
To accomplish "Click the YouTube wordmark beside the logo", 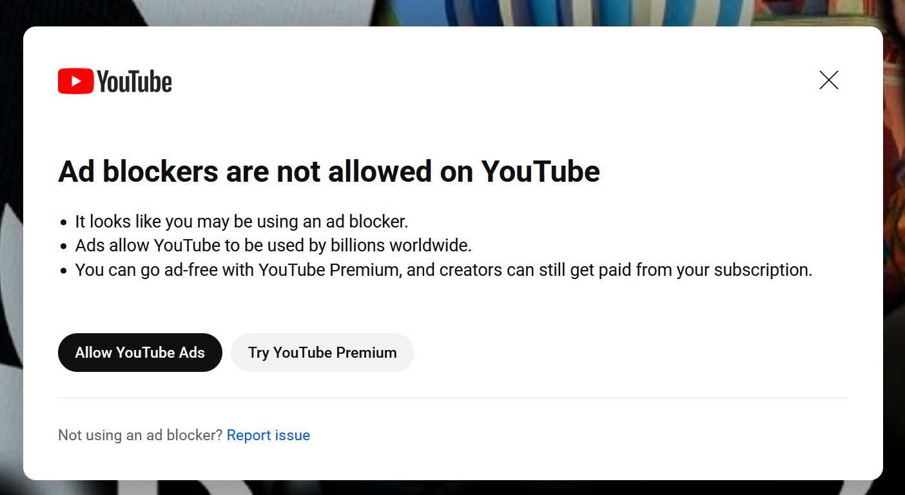I will point(135,82).
